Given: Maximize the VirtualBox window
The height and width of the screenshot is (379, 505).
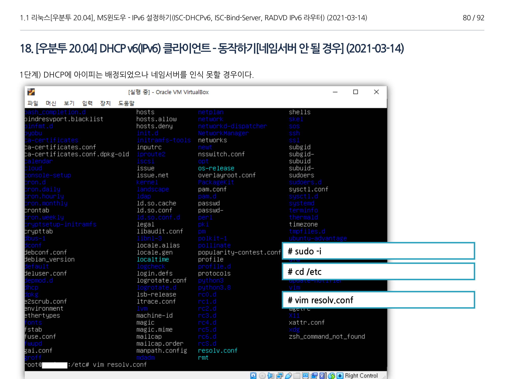Looking at the screenshot, I should coord(356,92).
